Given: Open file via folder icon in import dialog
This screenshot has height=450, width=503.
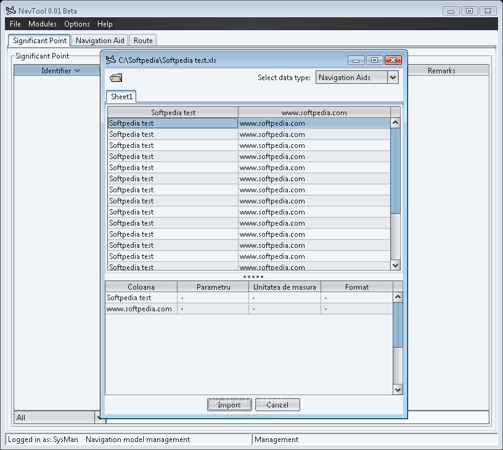Looking at the screenshot, I should coord(116,78).
